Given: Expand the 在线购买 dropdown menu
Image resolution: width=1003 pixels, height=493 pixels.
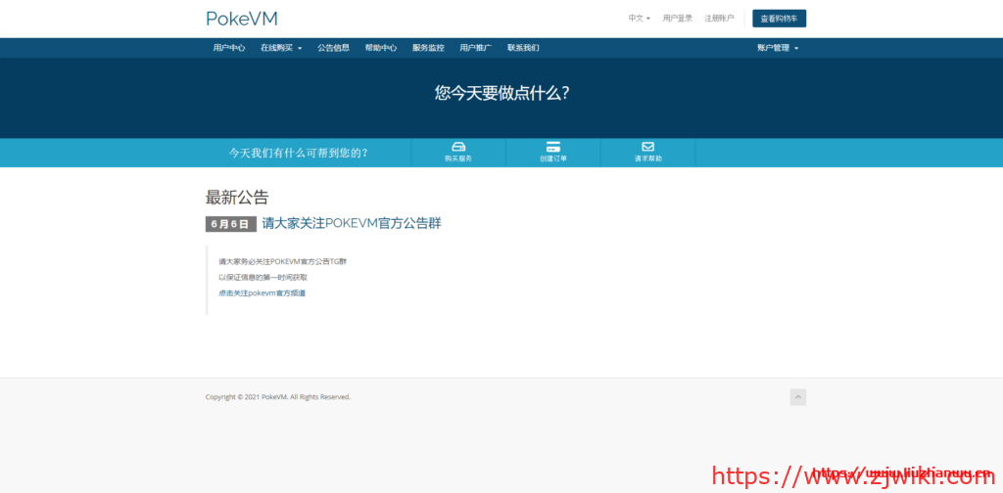Looking at the screenshot, I should 281,48.
